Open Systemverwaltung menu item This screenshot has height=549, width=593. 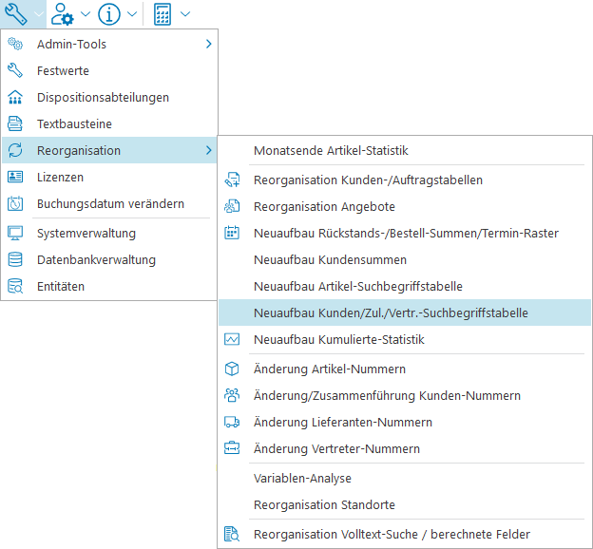pyautogui.click(x=86, y=233)
